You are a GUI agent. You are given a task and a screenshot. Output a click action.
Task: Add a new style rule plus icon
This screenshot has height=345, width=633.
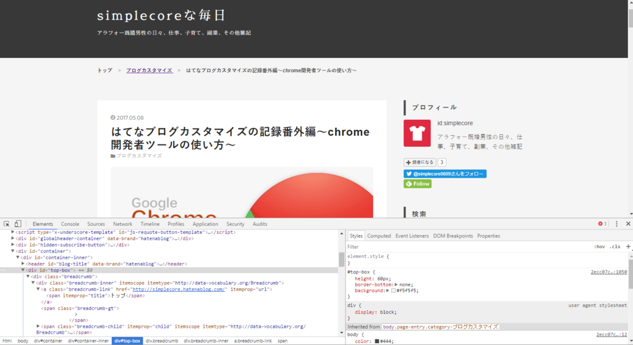pos(628,246)
